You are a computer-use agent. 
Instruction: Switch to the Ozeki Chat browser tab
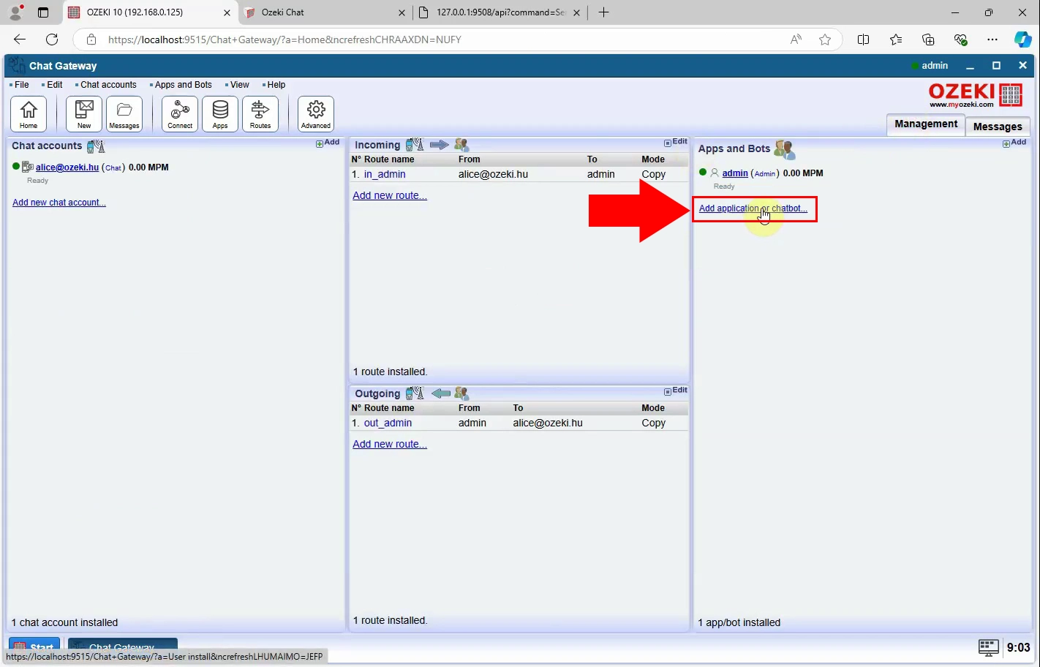pos(325,12)
